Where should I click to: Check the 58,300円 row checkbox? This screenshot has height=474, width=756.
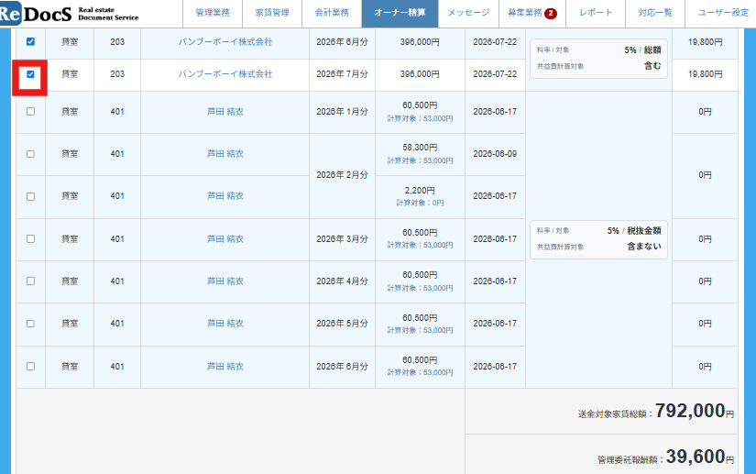click(30, 154)
